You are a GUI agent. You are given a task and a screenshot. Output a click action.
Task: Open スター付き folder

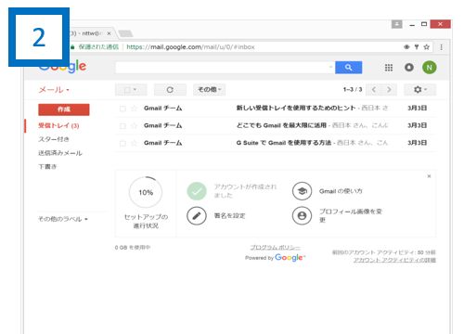click(54, 139)
